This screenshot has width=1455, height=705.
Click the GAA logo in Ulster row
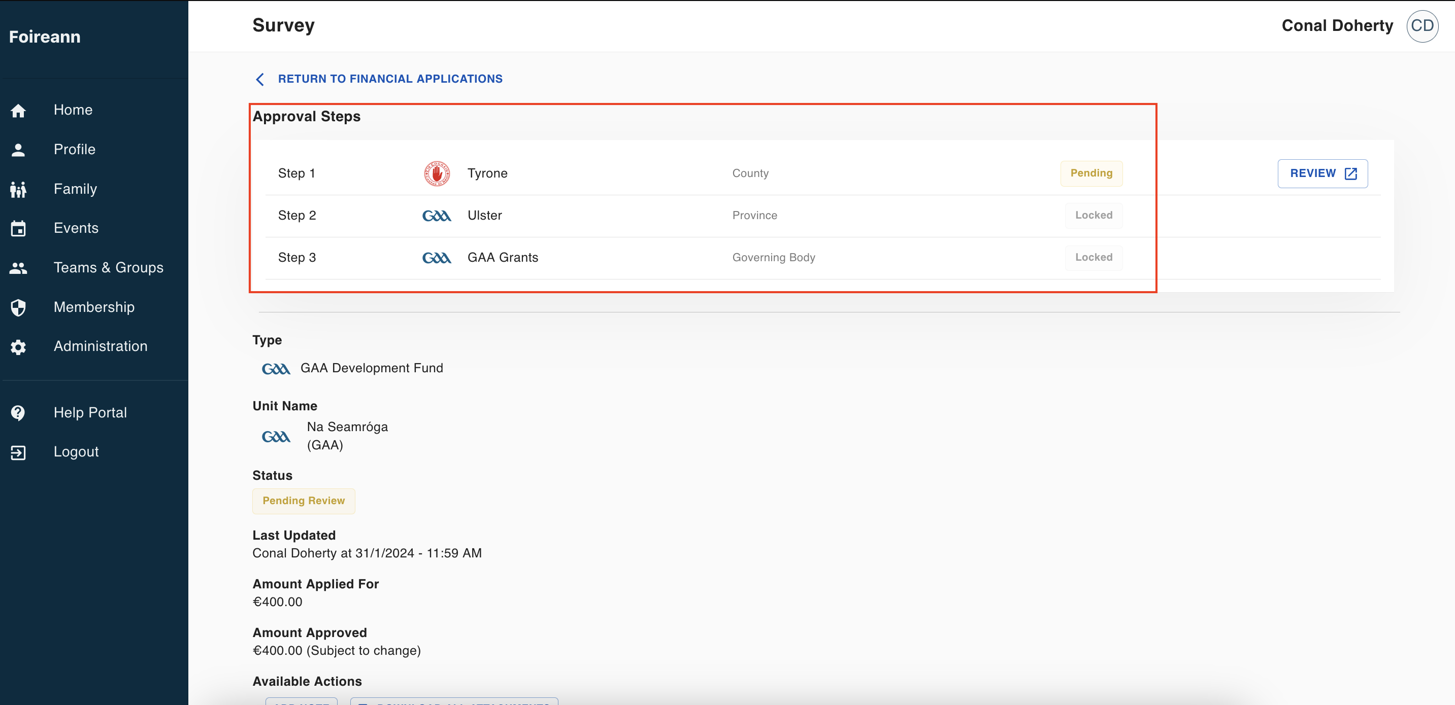coord(437,216)
